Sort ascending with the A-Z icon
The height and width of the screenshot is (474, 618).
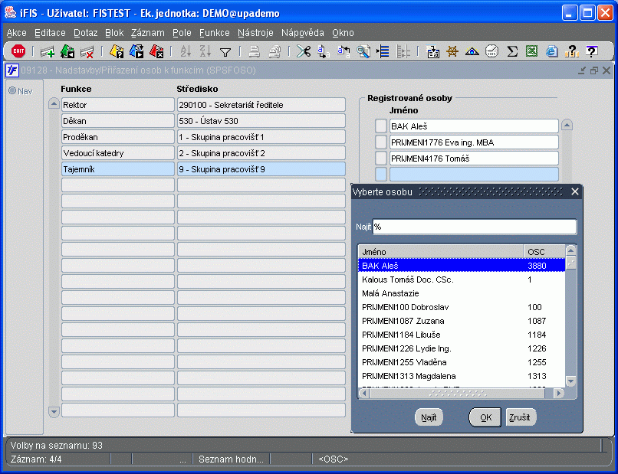click(186, 51)
